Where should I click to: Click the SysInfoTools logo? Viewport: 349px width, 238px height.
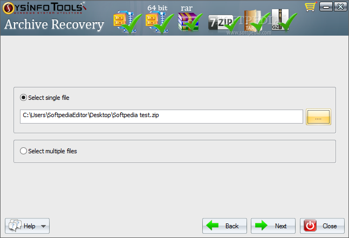coord(44,8)
